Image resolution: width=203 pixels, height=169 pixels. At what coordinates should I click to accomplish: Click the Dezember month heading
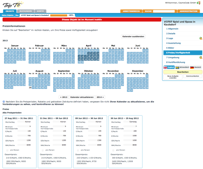[138, 71]
